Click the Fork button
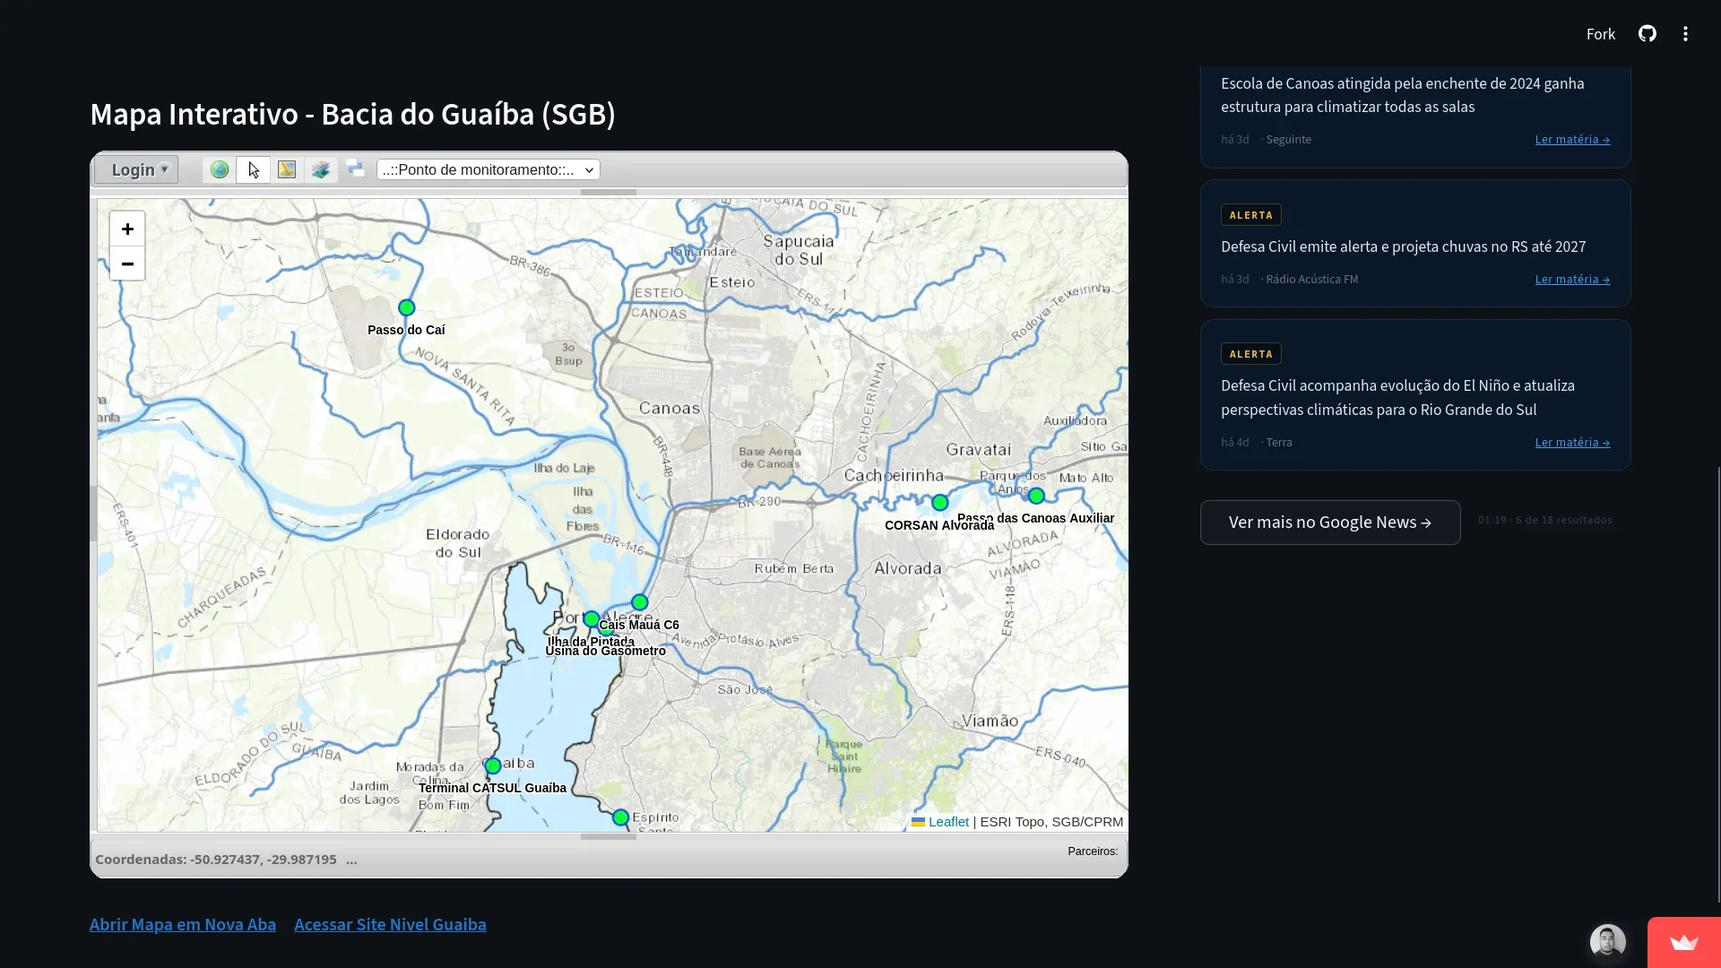This screenshot has width=1721, height=968. click(x=1600, y=34)
